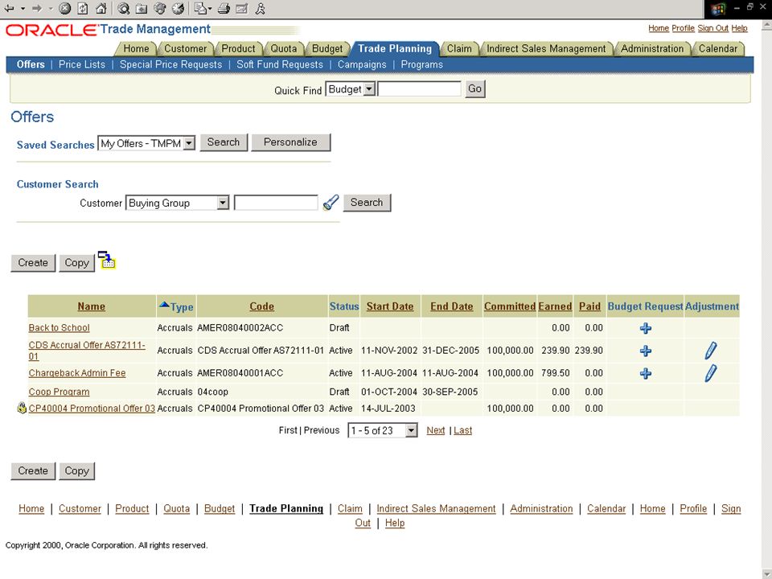Go to the Administration tab
Screen dimensions: 772x579
(652, 48)
